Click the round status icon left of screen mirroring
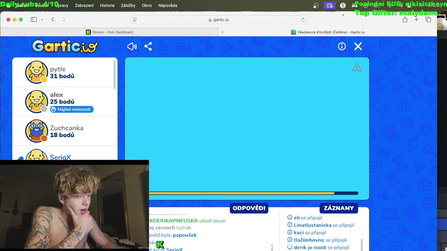The width and height of the screenshot is (447, 251). pos(316,6)
